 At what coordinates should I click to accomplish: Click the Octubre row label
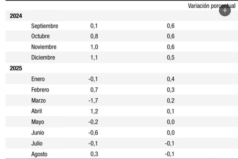pyautogui.click(x=41, y=36)
